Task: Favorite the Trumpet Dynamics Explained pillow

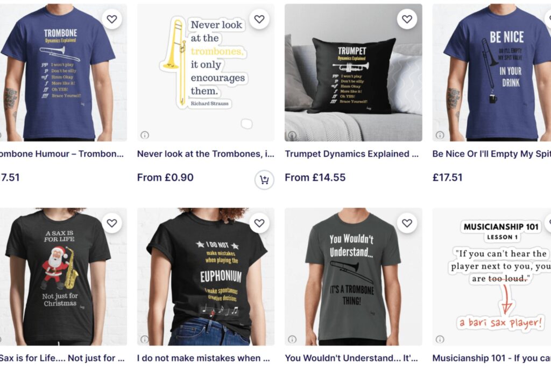Action: pyautogui.click(x=407, y=19)
